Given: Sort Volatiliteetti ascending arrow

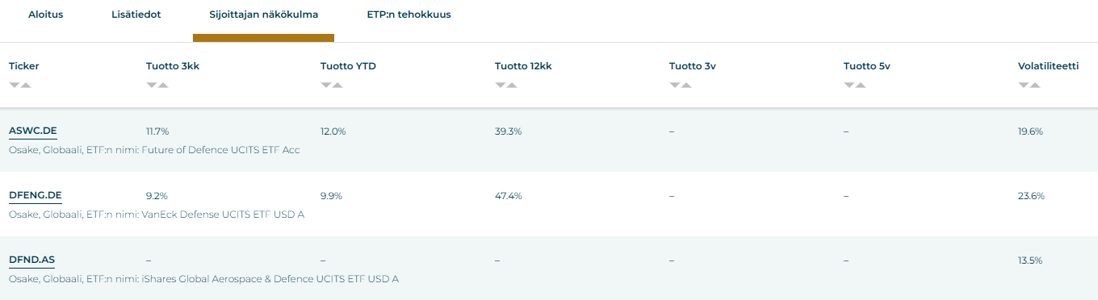Looking at the screenshot, I should (1035, 85).
